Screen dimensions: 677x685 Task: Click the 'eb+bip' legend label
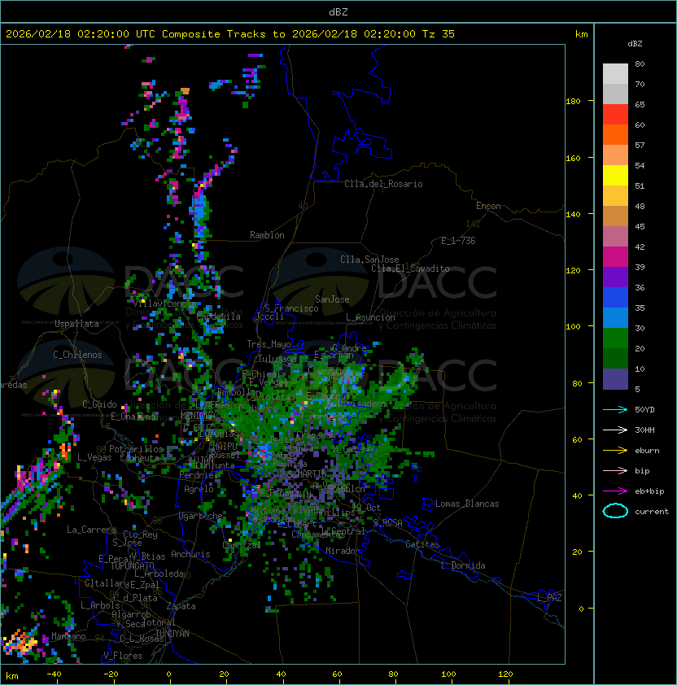649,491
